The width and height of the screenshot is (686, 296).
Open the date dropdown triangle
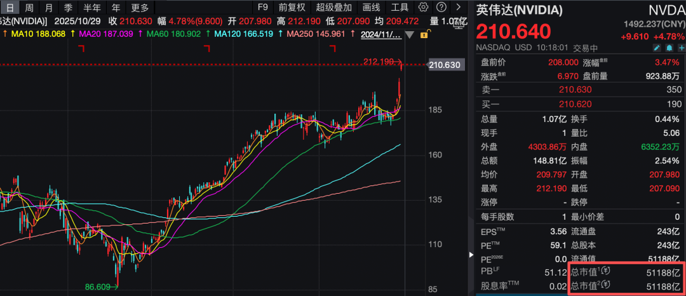410,34
